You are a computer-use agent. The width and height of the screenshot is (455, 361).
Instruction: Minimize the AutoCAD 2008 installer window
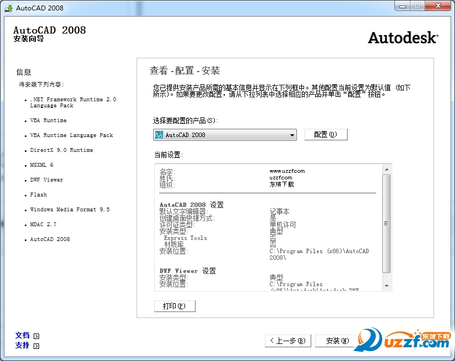tap(403, 6)
